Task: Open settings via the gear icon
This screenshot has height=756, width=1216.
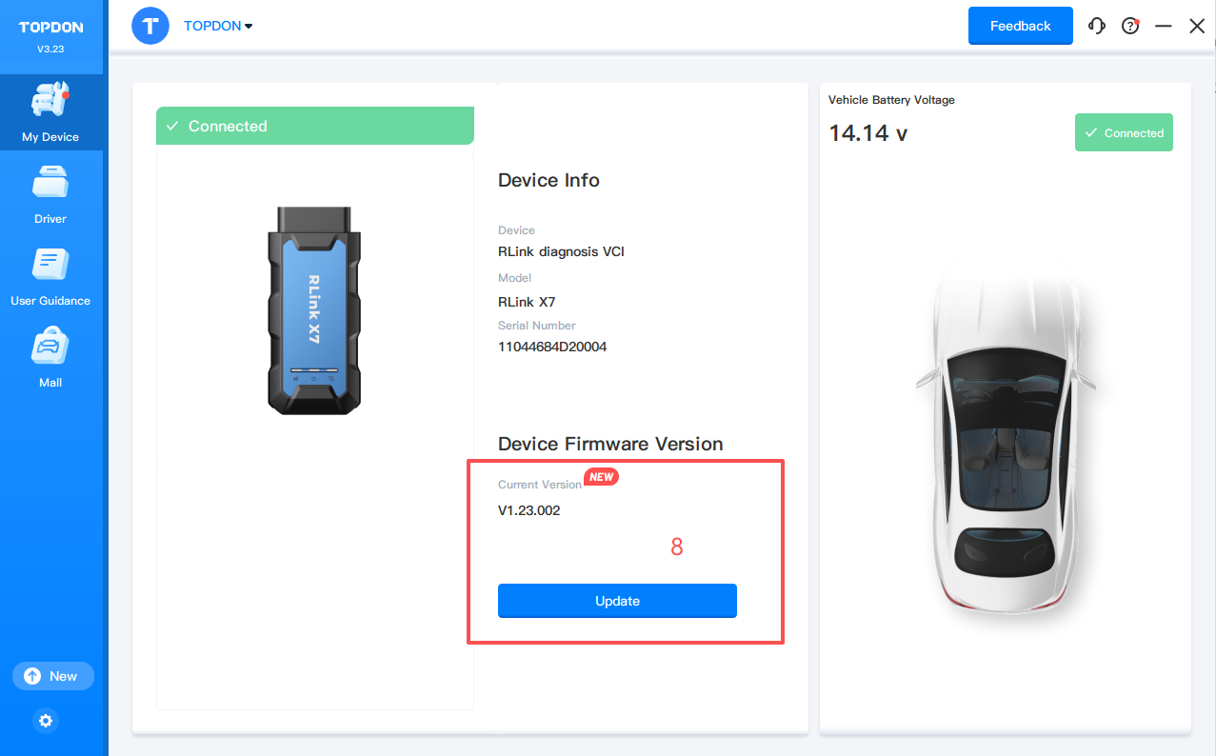Action: pos(45,721)
